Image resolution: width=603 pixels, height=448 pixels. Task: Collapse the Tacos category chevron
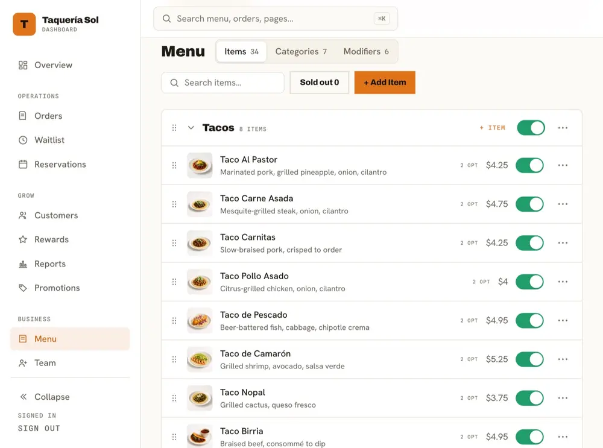point(191,128)
